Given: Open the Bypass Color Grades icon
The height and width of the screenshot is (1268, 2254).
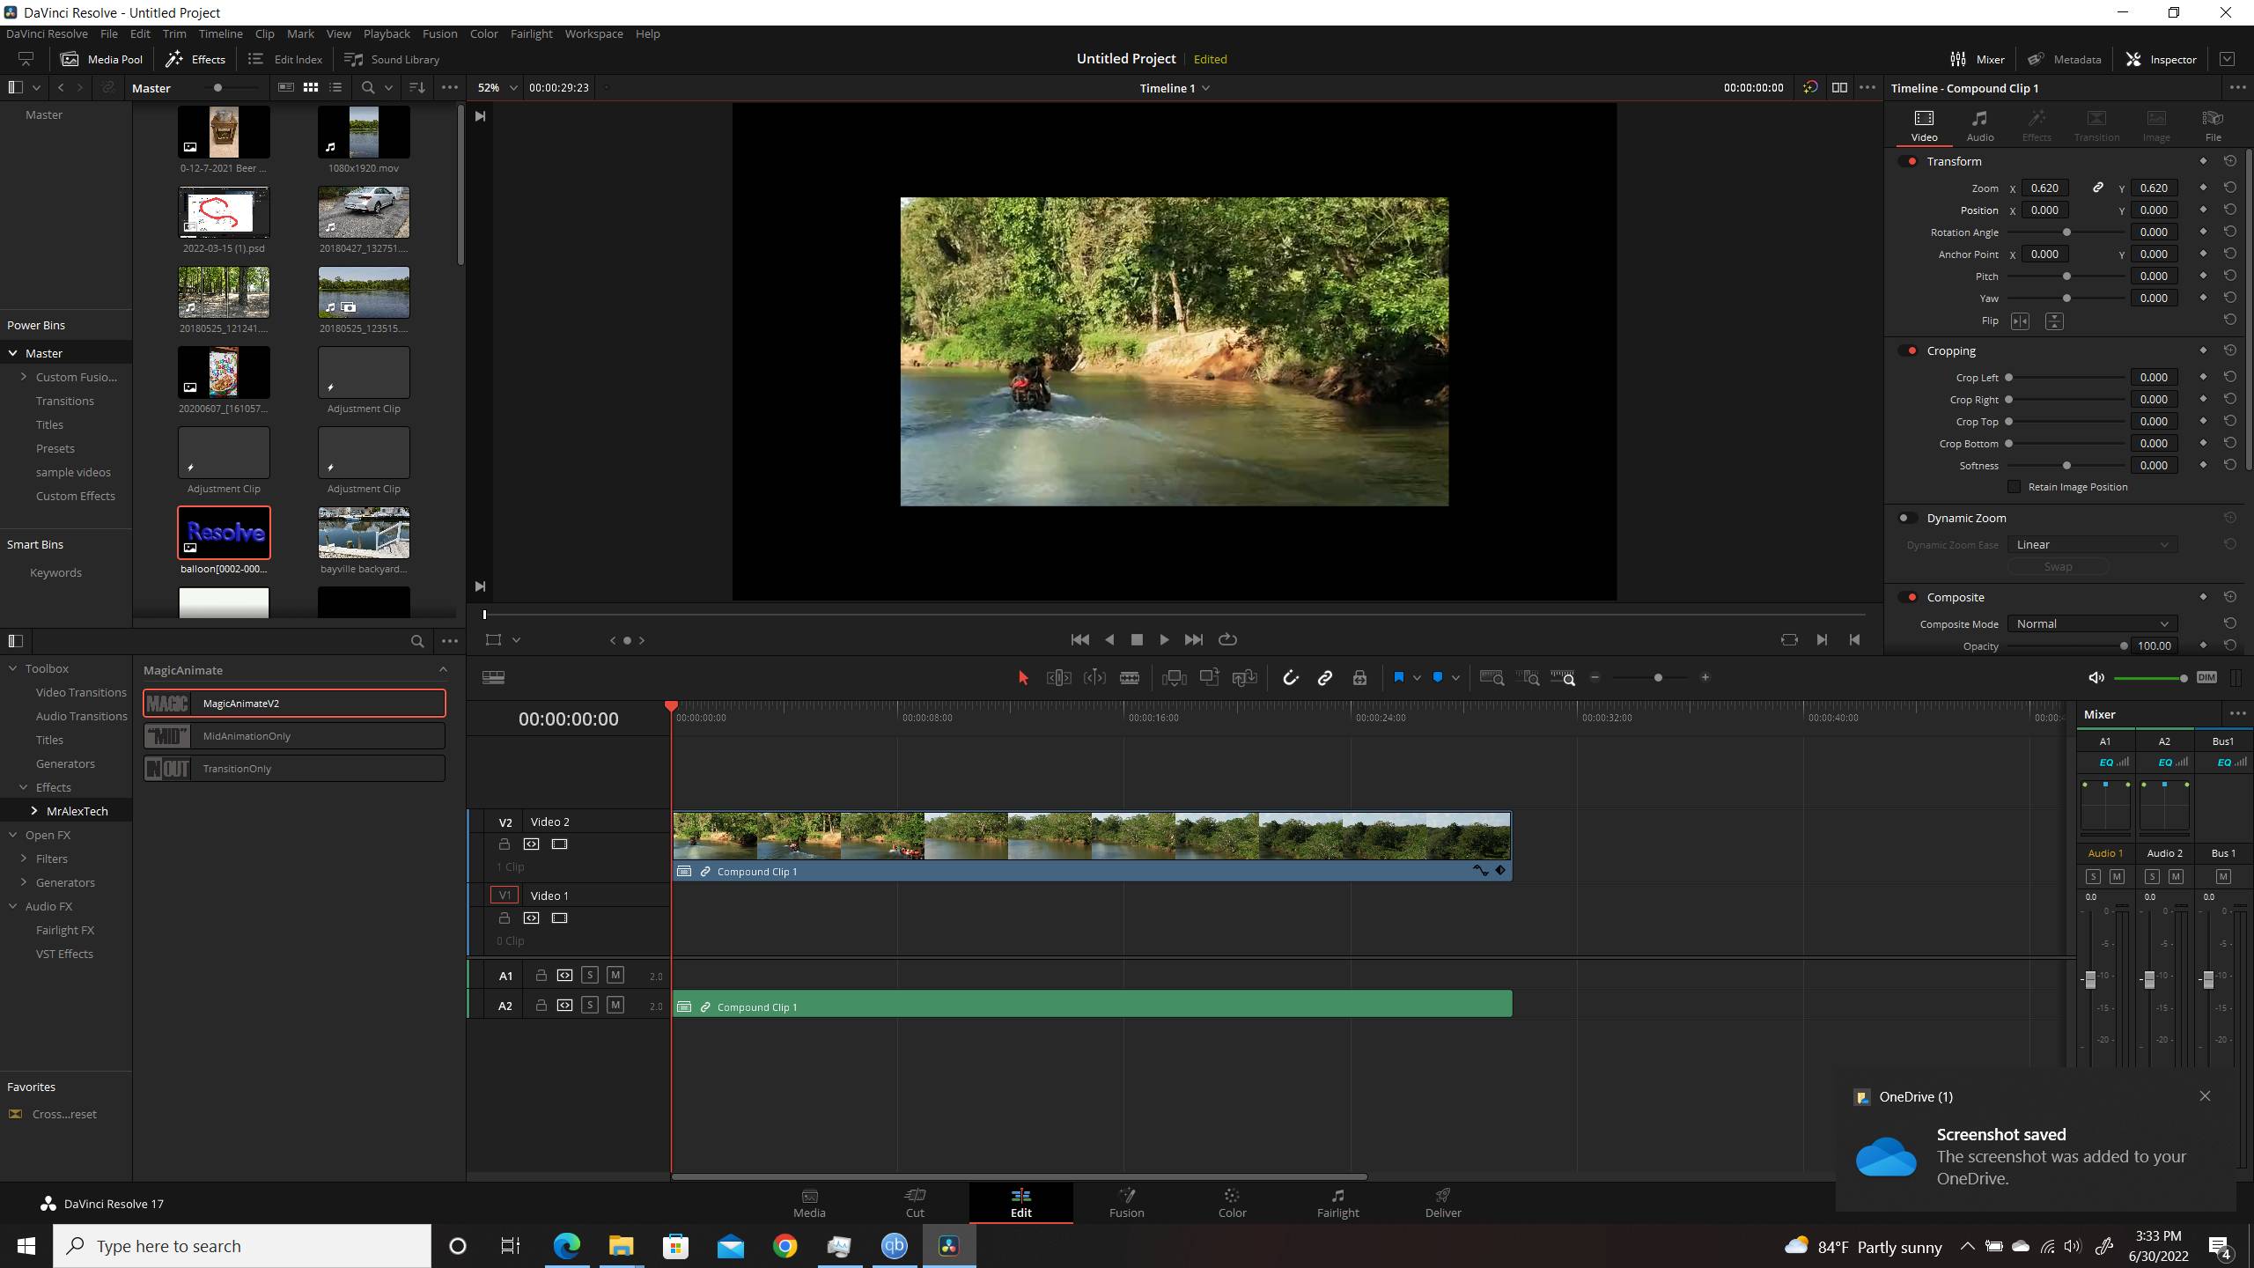Looking at the screenshot, I should (x=1809, y=87).
